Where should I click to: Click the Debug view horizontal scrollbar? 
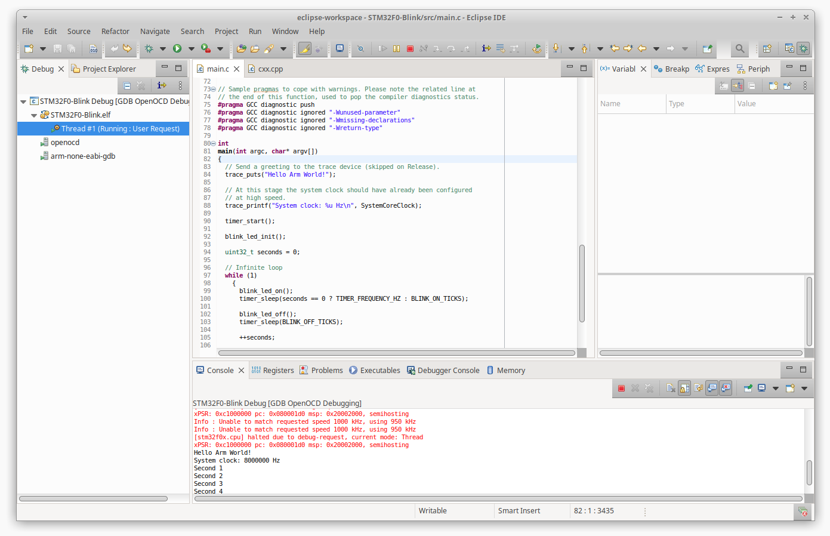(x=93, y=498)
